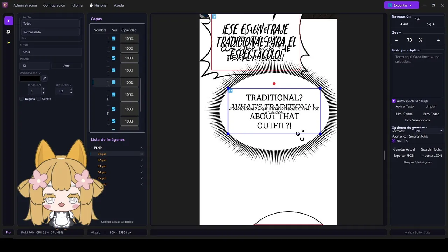Screen dimensions: 448x252
Task: Click the Texto para Aplicar text area
Action: [417, 75]
